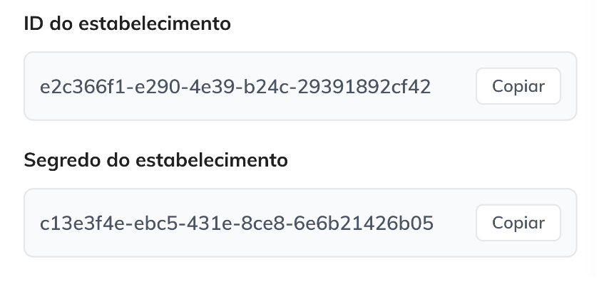
Task: Select the 'Segredo do estabelecimento' heading
Action: click(x=156, y=159)
